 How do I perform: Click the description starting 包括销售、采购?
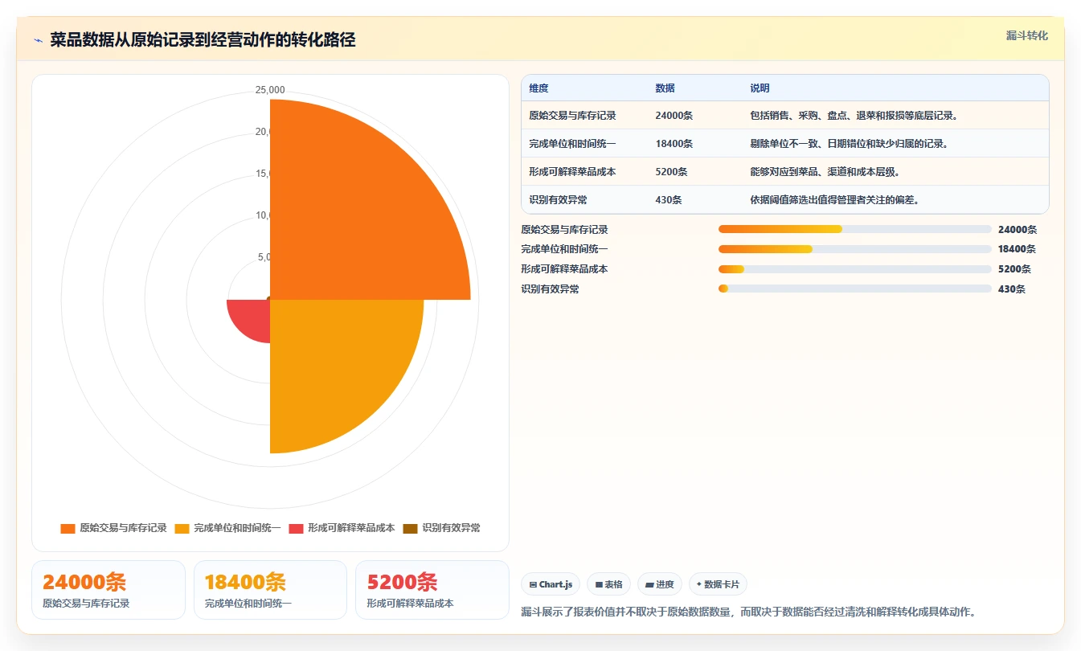tap(854, 116)
